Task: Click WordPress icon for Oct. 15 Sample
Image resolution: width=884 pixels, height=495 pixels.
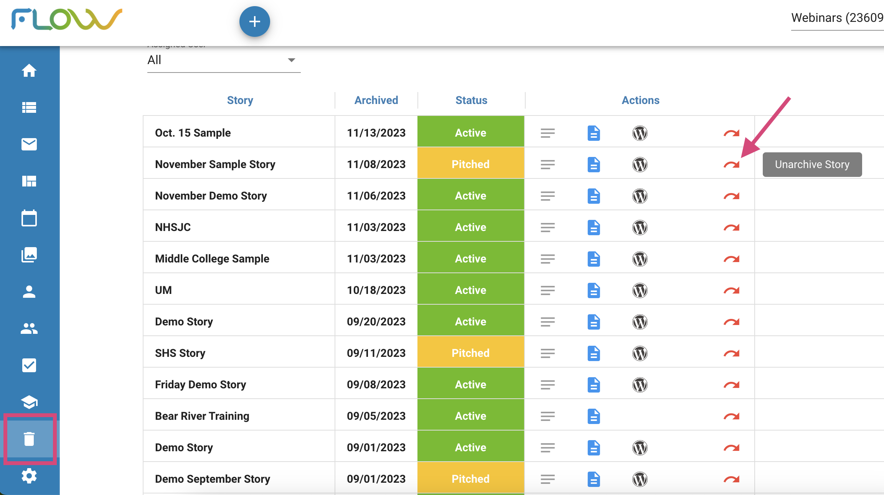Action: (x=640, y=133)
